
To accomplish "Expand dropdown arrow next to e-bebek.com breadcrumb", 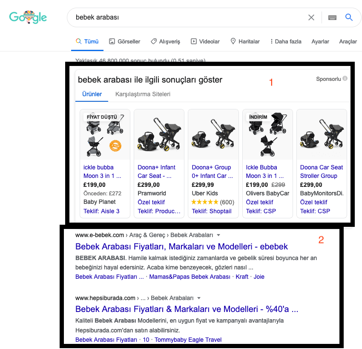I will [218, 235].
